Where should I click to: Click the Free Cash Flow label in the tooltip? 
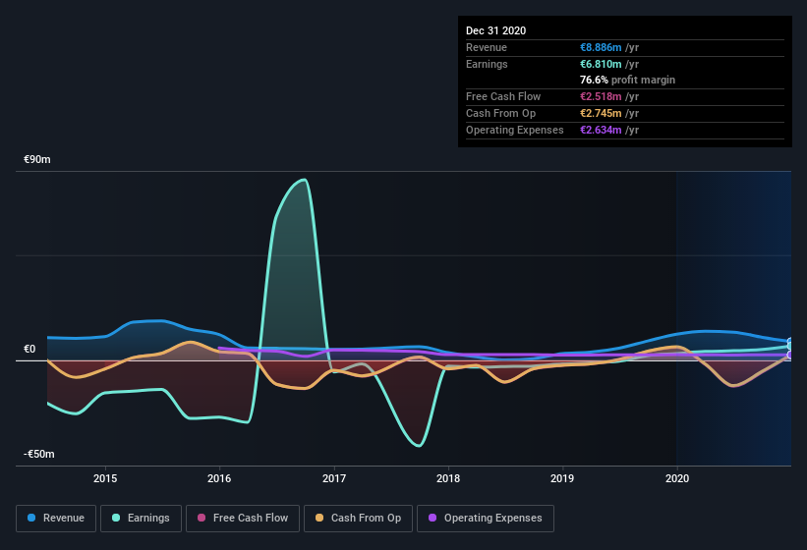pyautogui.click(x=503, y=96)
